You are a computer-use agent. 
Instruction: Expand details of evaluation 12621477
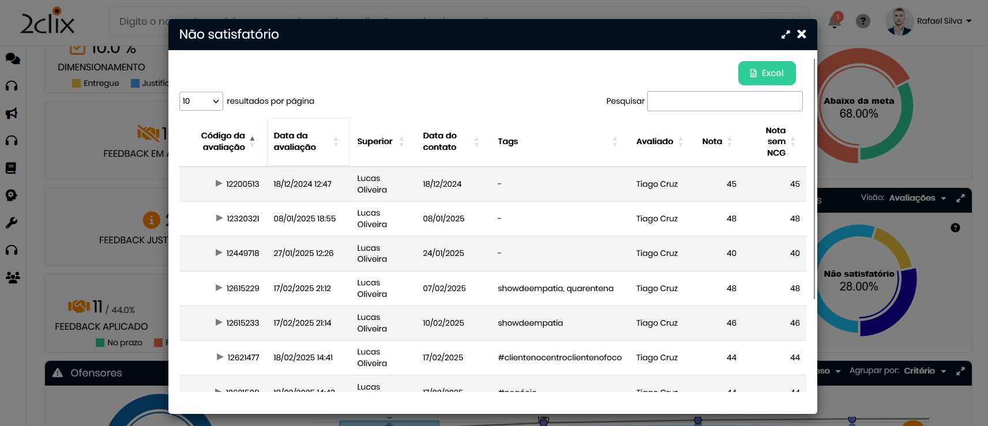220,357
